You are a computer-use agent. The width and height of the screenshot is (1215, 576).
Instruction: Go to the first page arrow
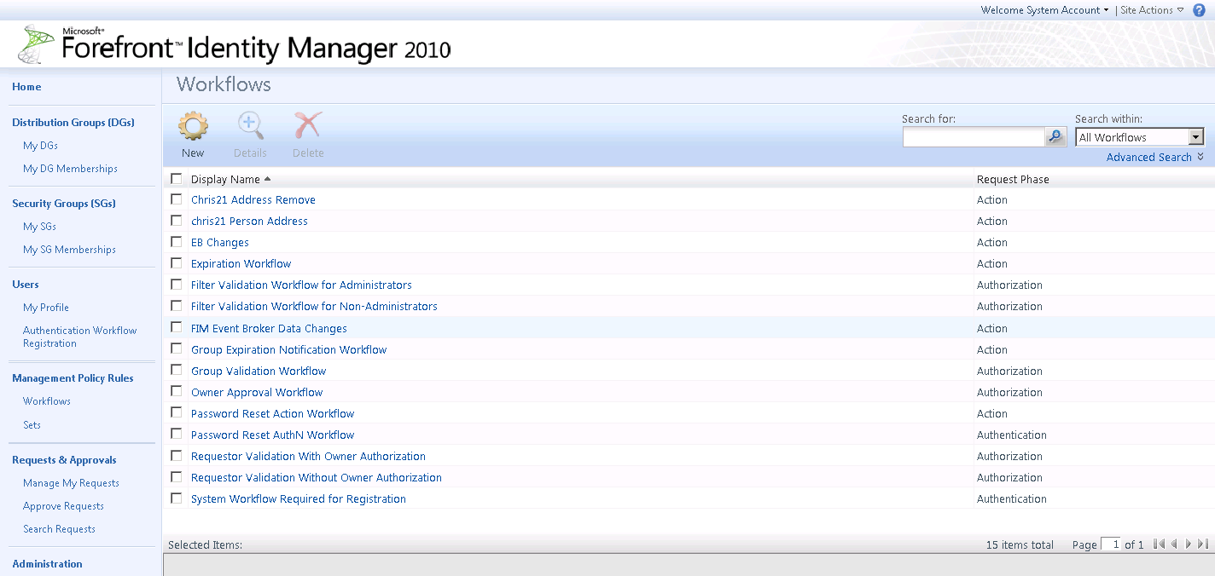pyautogui.click(x=1159, y=544)
